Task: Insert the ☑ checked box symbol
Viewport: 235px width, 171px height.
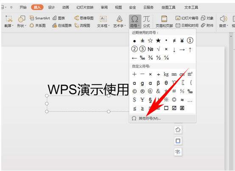Action: click(174, 108)
